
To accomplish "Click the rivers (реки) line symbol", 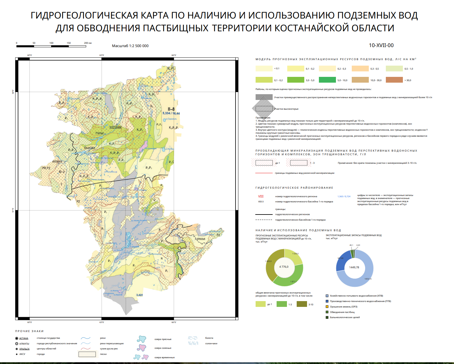I will click(x=86, y=338).
